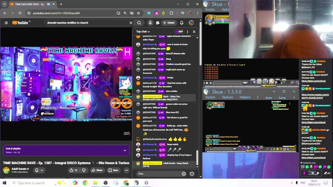Click the plus button in lower Skua menu bar
333x187 pixels.
coord(294,97)
